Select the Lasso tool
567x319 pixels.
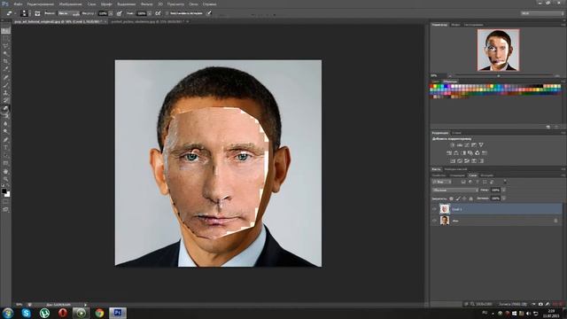[x=6, y=46]
